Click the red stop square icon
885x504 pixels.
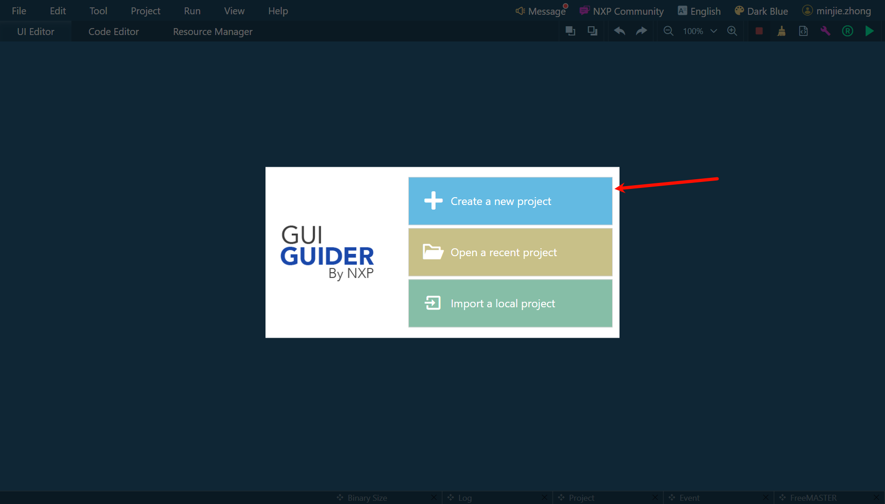pos(759,31)
